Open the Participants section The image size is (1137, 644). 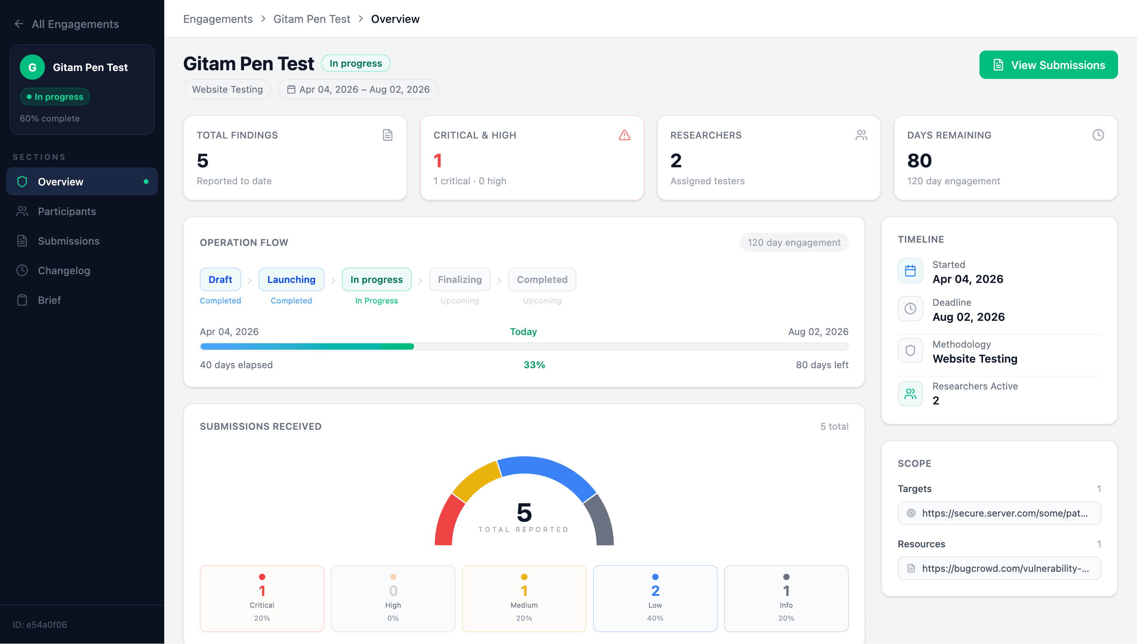pos(82,212)
